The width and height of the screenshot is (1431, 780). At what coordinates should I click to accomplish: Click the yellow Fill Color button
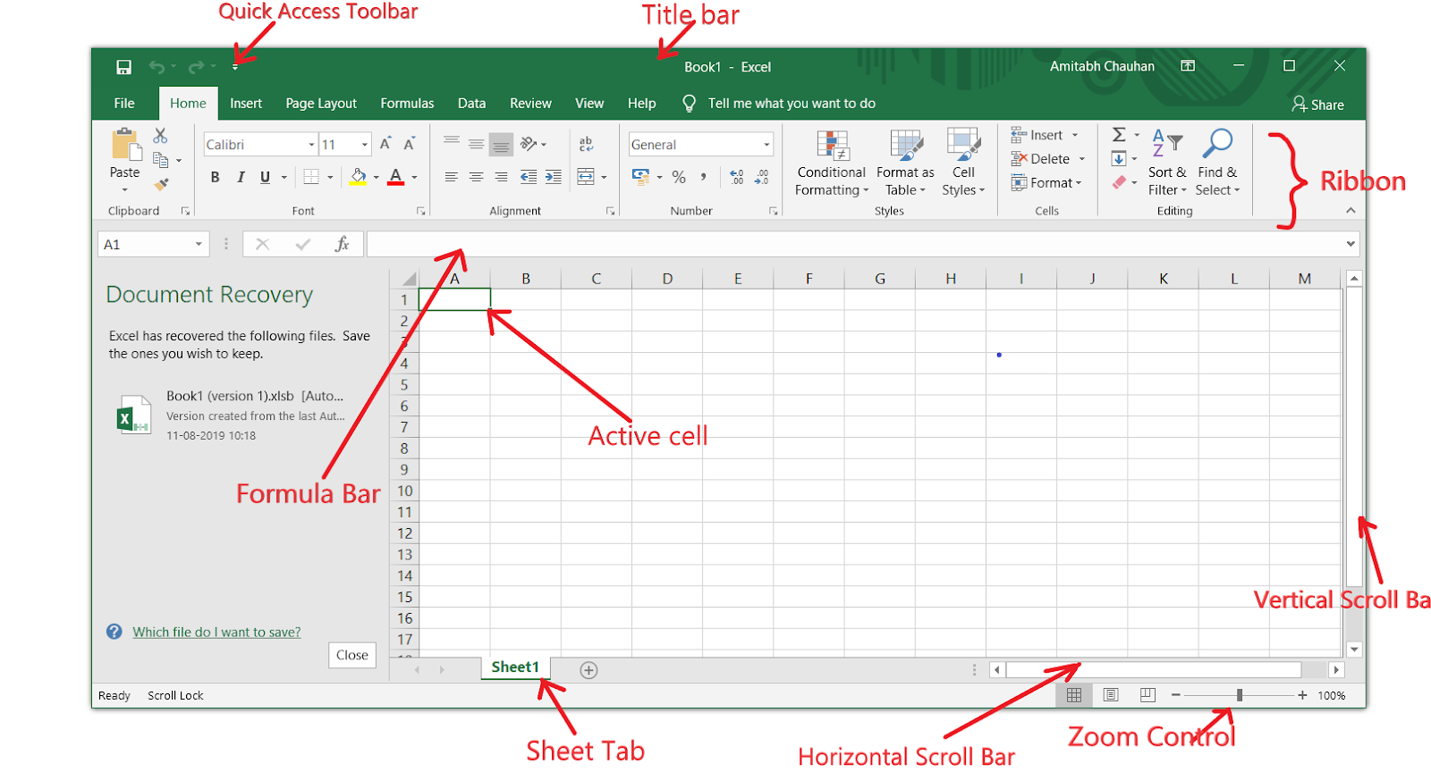pos(358,177)
